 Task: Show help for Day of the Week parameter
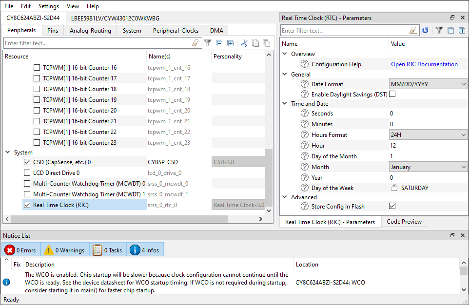(x=305, y=188)
